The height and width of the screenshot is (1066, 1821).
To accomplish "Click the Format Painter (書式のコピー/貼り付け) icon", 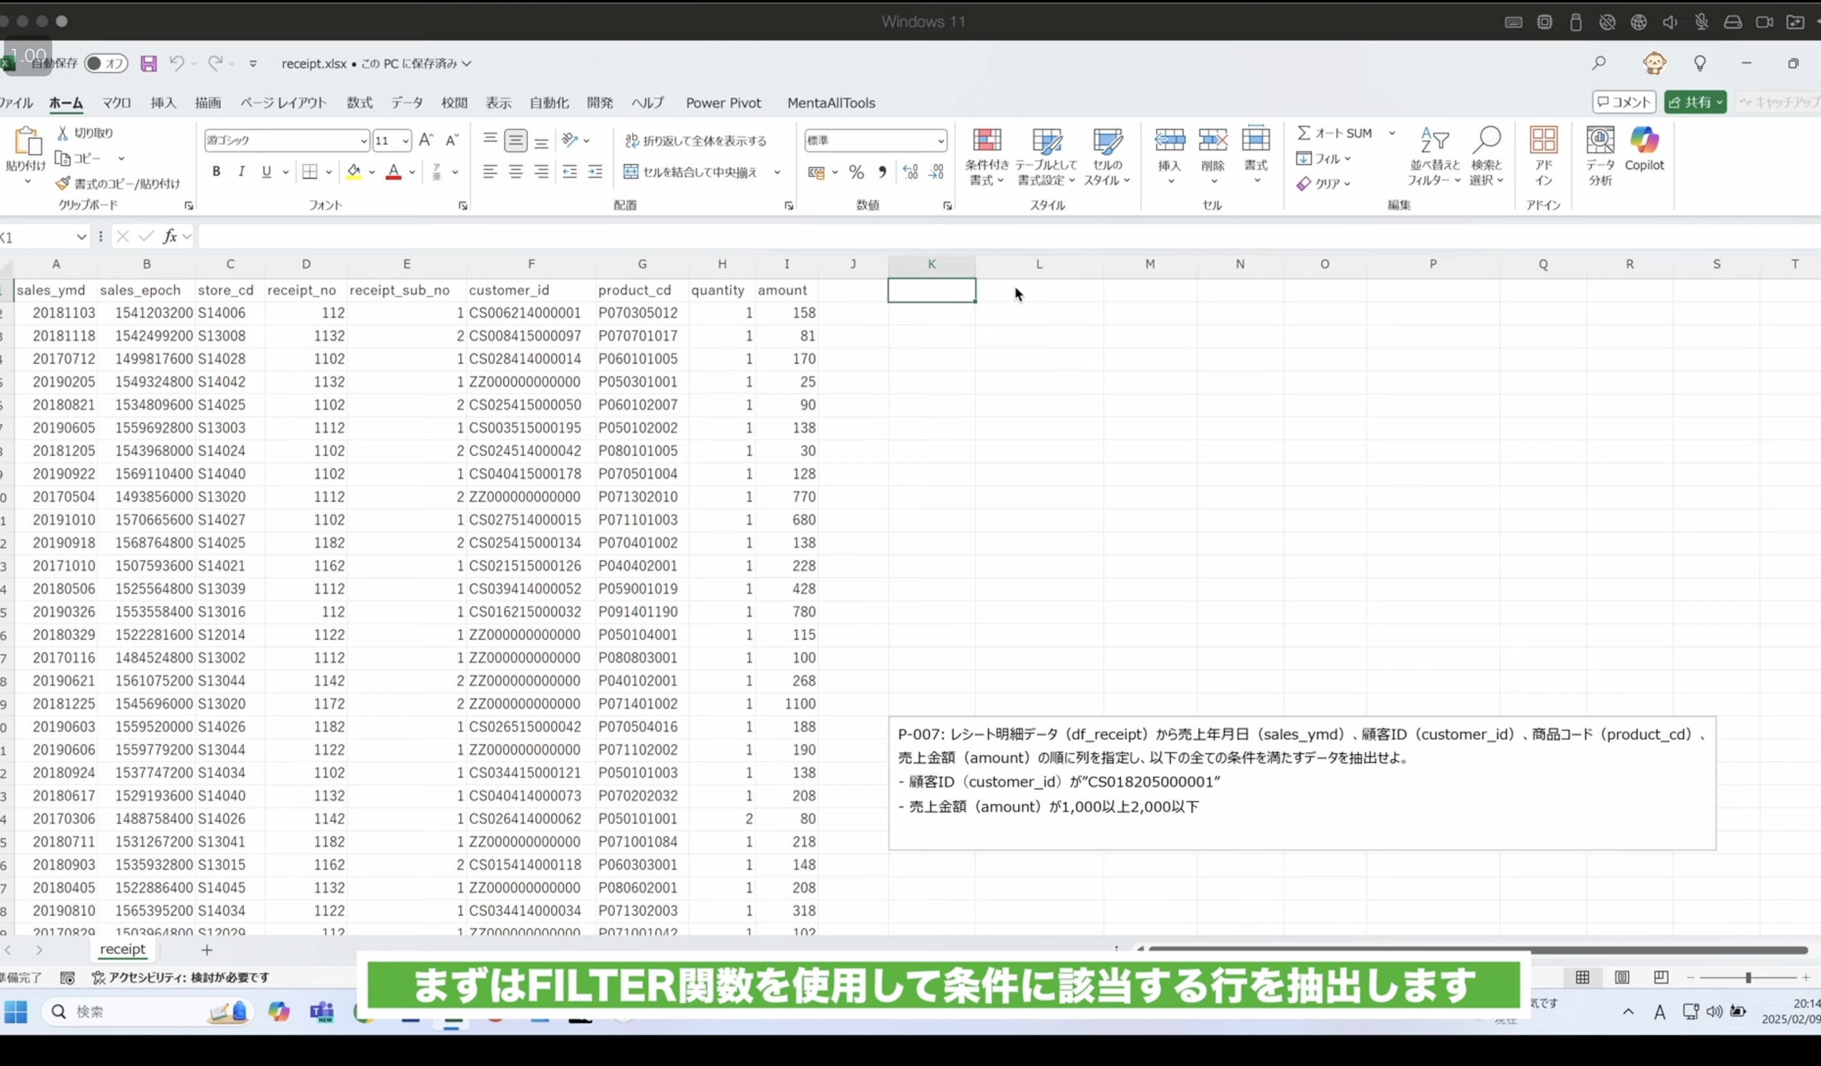I will [63, 183].
